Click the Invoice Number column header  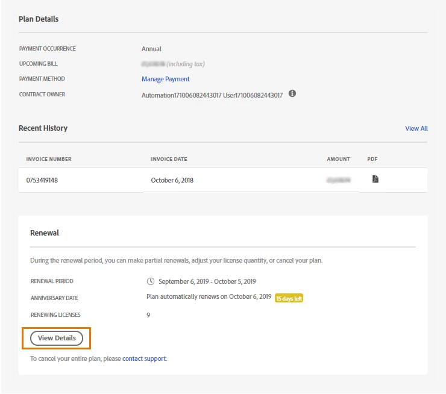[x=49, y=159]
